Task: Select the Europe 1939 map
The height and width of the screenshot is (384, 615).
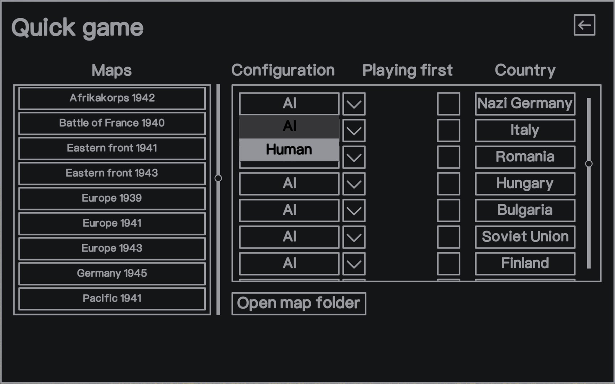Action: click(x=112, y=198)
